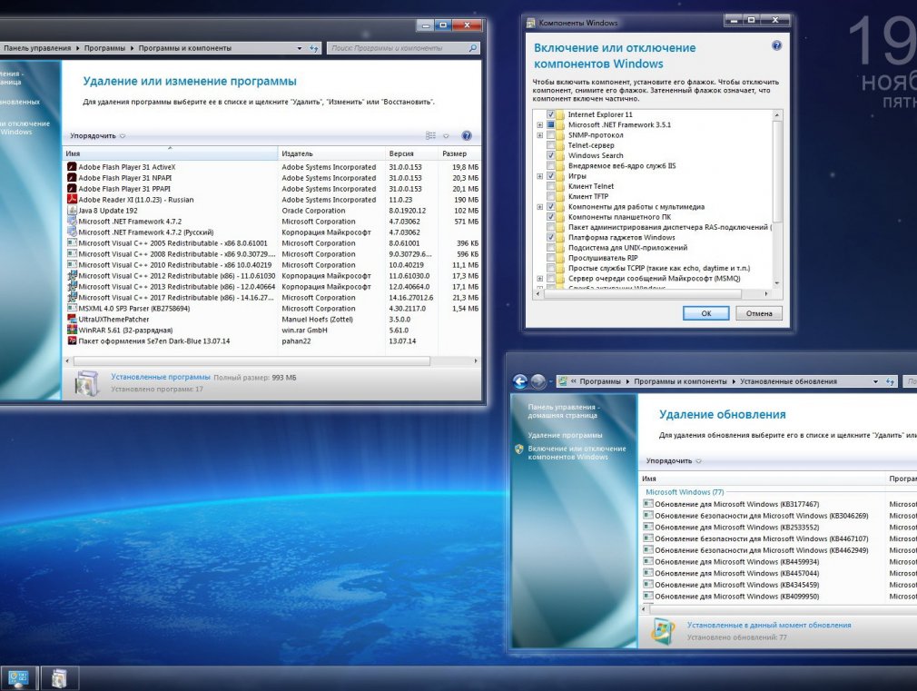
Task: Click the KB4467107 security update icon
Action: (648, 538)
